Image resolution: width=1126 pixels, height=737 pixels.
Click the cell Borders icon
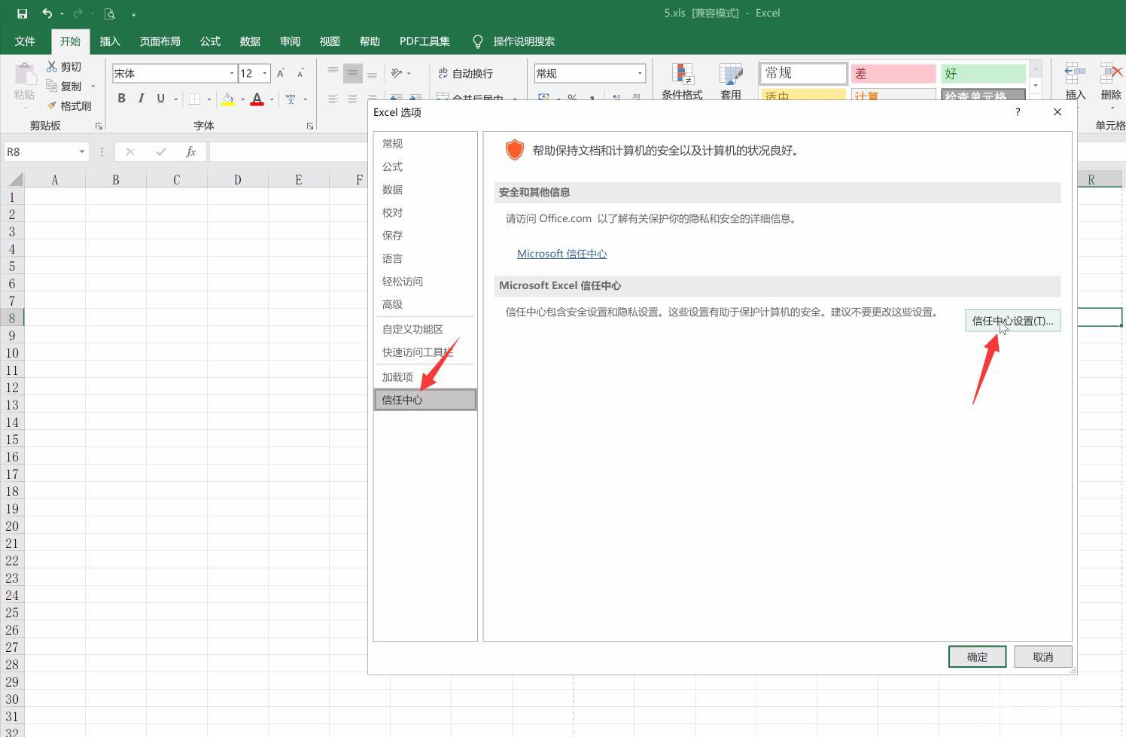point(194,99)
